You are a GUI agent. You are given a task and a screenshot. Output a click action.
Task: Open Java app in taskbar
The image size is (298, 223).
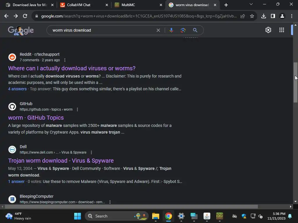(207, 216)
